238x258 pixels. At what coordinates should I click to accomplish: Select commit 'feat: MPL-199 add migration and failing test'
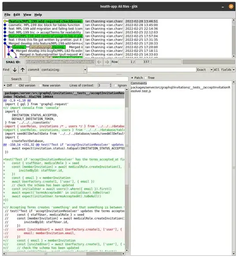46,29
